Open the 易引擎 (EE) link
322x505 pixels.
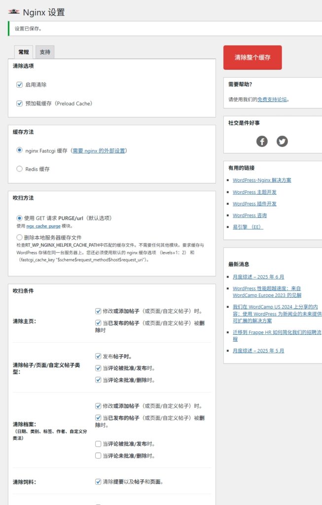click(248, 227)
